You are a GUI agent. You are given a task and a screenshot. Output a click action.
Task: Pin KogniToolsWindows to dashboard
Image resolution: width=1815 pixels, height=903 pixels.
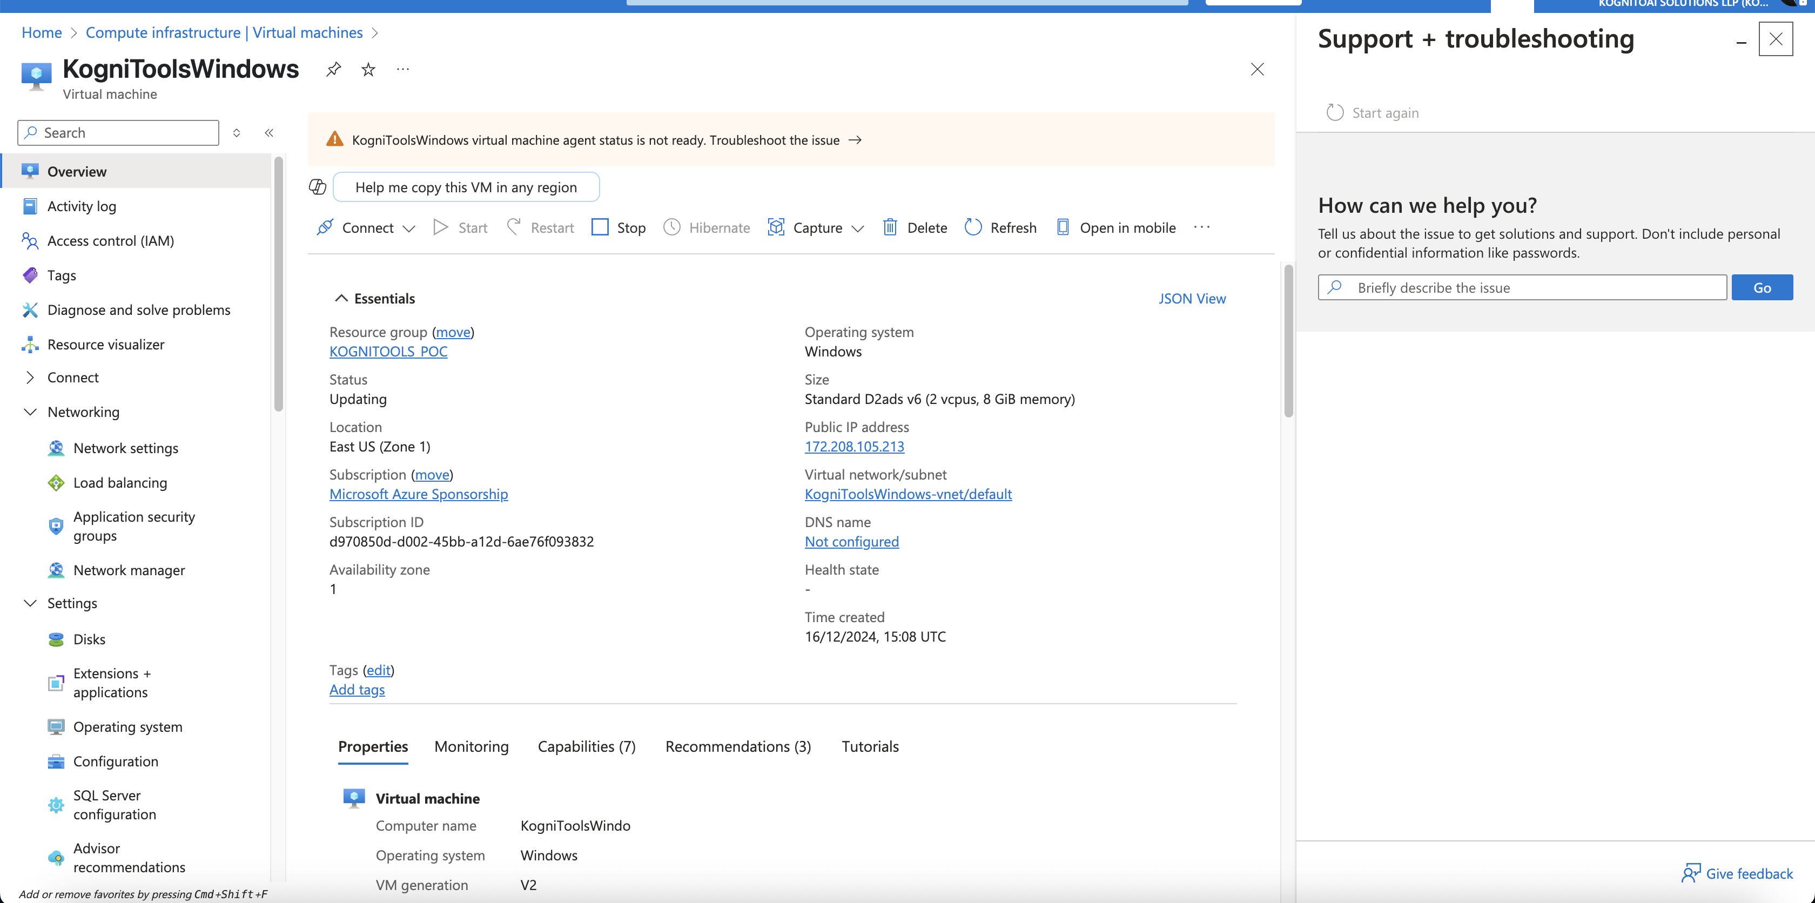coord(333,69)
